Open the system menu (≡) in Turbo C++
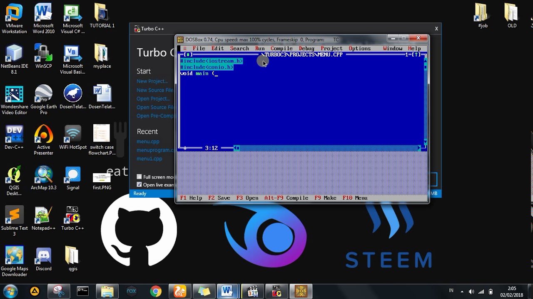533x299 pixels. [185, 49]
